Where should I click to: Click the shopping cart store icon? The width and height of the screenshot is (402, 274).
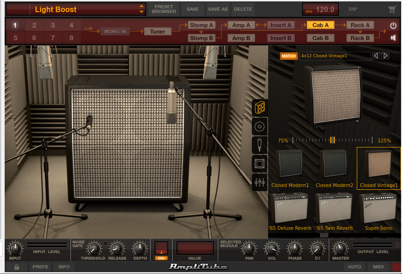pyautogui.click(x=392, y=9)
